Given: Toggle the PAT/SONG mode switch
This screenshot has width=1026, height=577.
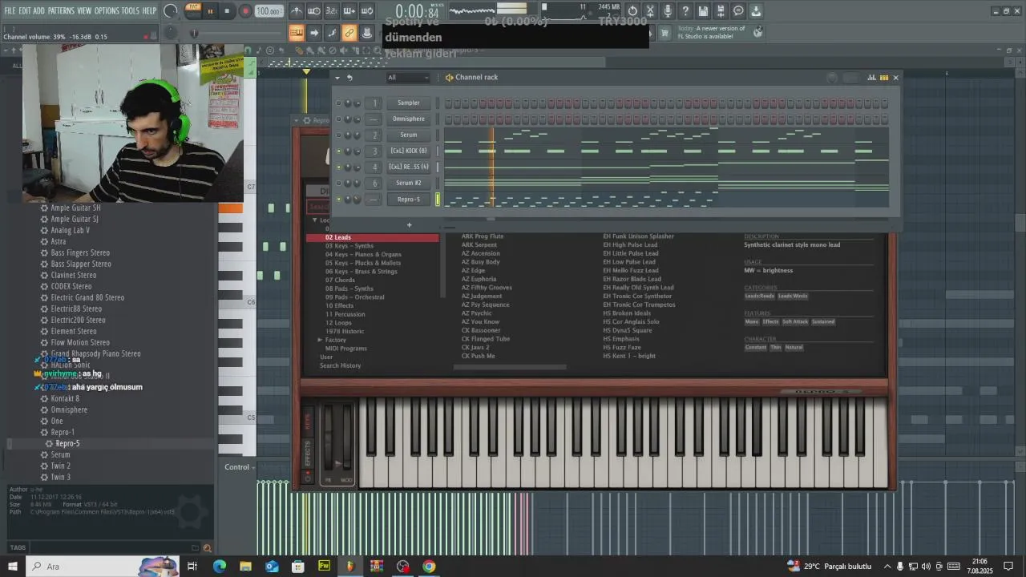Looking at the screenshot, I should point(193,10).
